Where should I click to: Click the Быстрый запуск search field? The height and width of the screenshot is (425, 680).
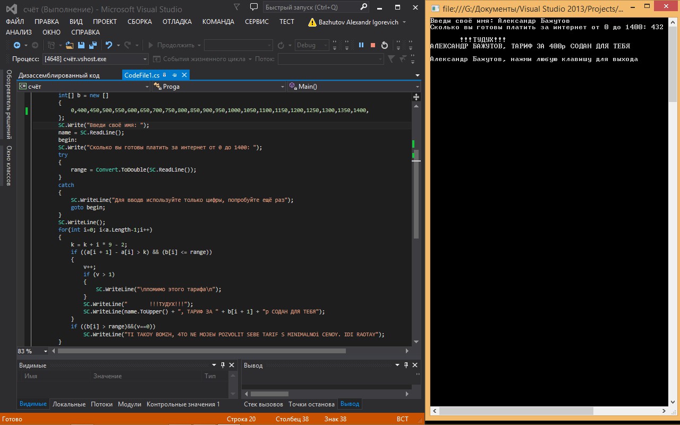click(311, 7)
